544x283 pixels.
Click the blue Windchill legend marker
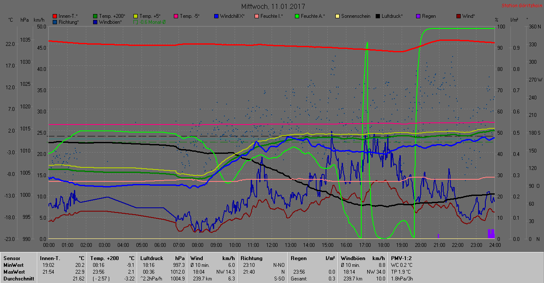pos(216,16)
